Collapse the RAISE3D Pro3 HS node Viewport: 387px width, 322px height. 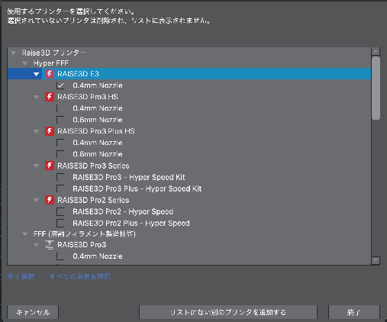pyautogui.click(x=37, y=97)
